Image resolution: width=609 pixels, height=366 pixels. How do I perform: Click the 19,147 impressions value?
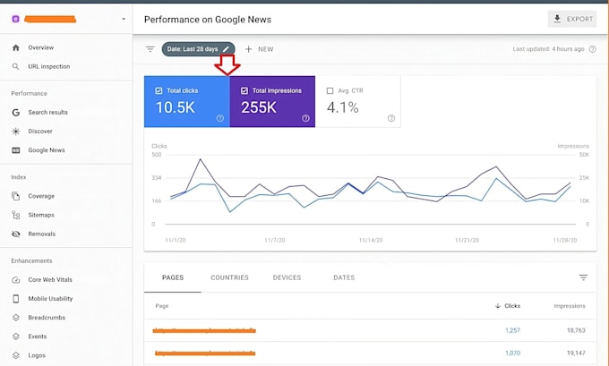click(x=576, y=353)
